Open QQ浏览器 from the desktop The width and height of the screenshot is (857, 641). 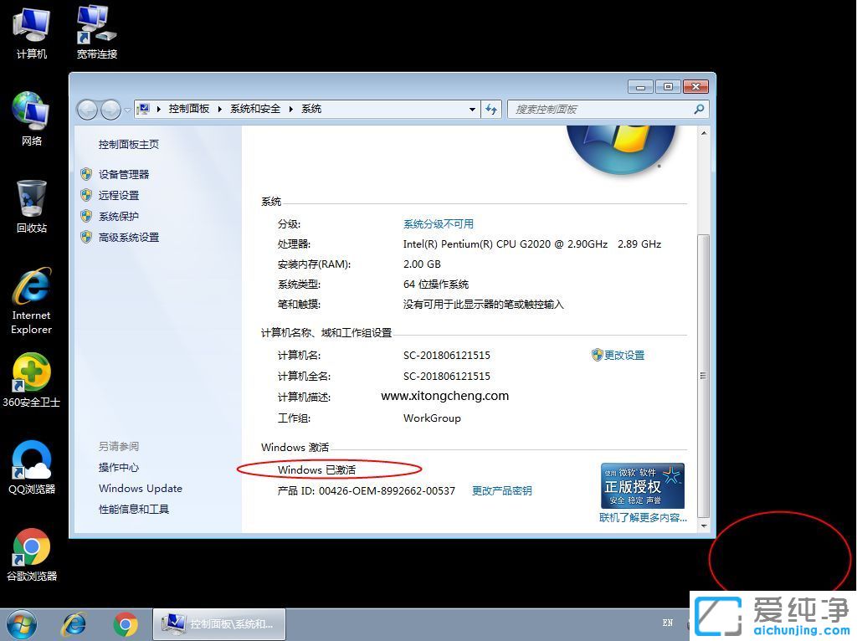pos(30,464)
